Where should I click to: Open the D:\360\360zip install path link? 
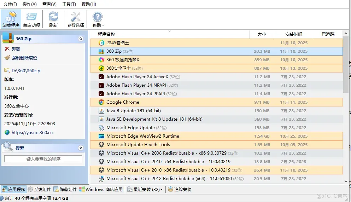[26, 70]
